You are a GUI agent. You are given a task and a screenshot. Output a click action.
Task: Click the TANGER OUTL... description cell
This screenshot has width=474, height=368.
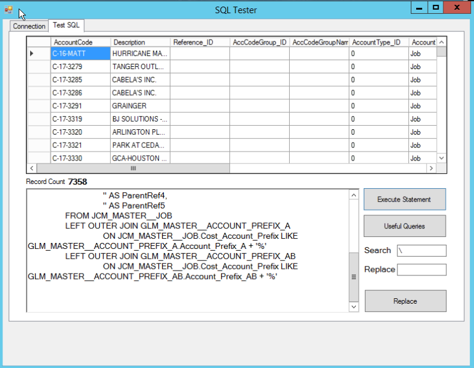140,66
